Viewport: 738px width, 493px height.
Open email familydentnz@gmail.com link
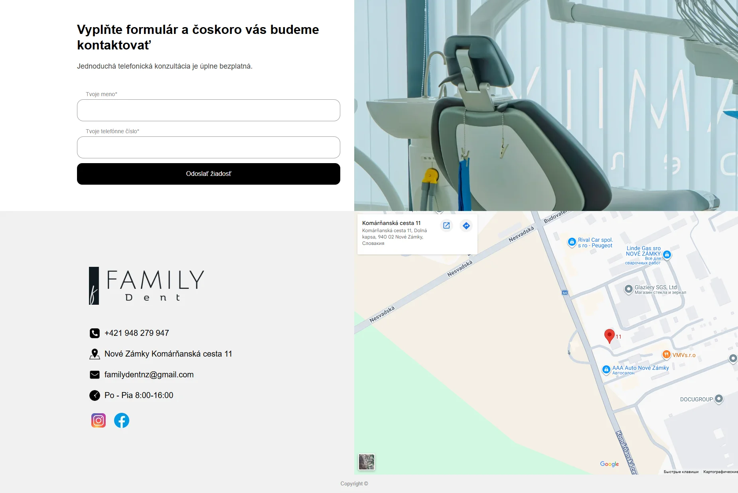point(149,375)
